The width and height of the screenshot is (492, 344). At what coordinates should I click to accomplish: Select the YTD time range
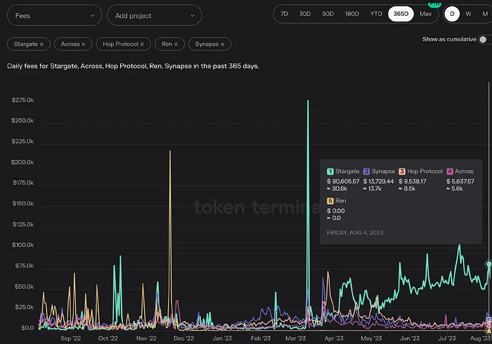pyautogui.click(x=376, y=14)
